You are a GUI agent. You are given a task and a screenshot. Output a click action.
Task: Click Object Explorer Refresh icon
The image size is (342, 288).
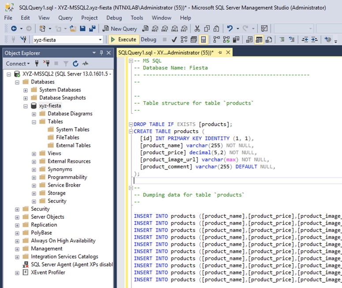click(75, 64)
